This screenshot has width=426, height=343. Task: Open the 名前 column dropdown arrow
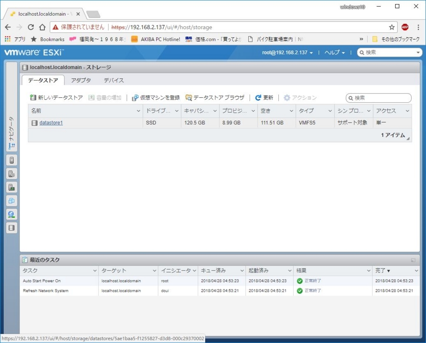(x=138, y=111)
